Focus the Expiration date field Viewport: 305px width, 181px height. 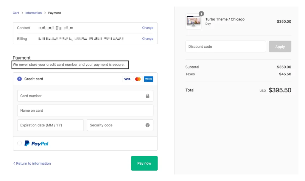50,125
